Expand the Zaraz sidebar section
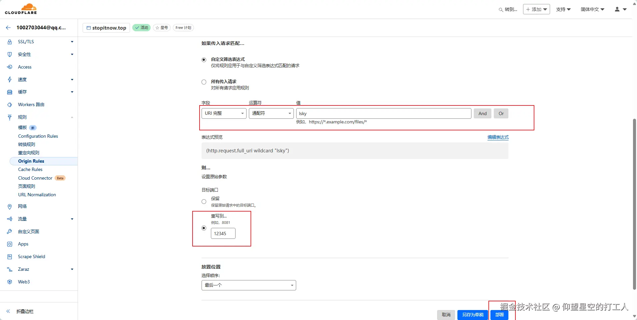The width and height of the screenshot is (637, 320). 72,269
